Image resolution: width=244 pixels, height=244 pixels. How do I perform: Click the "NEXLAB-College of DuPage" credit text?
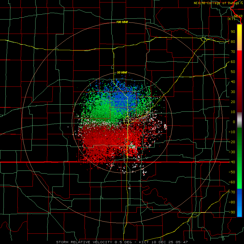216,3
